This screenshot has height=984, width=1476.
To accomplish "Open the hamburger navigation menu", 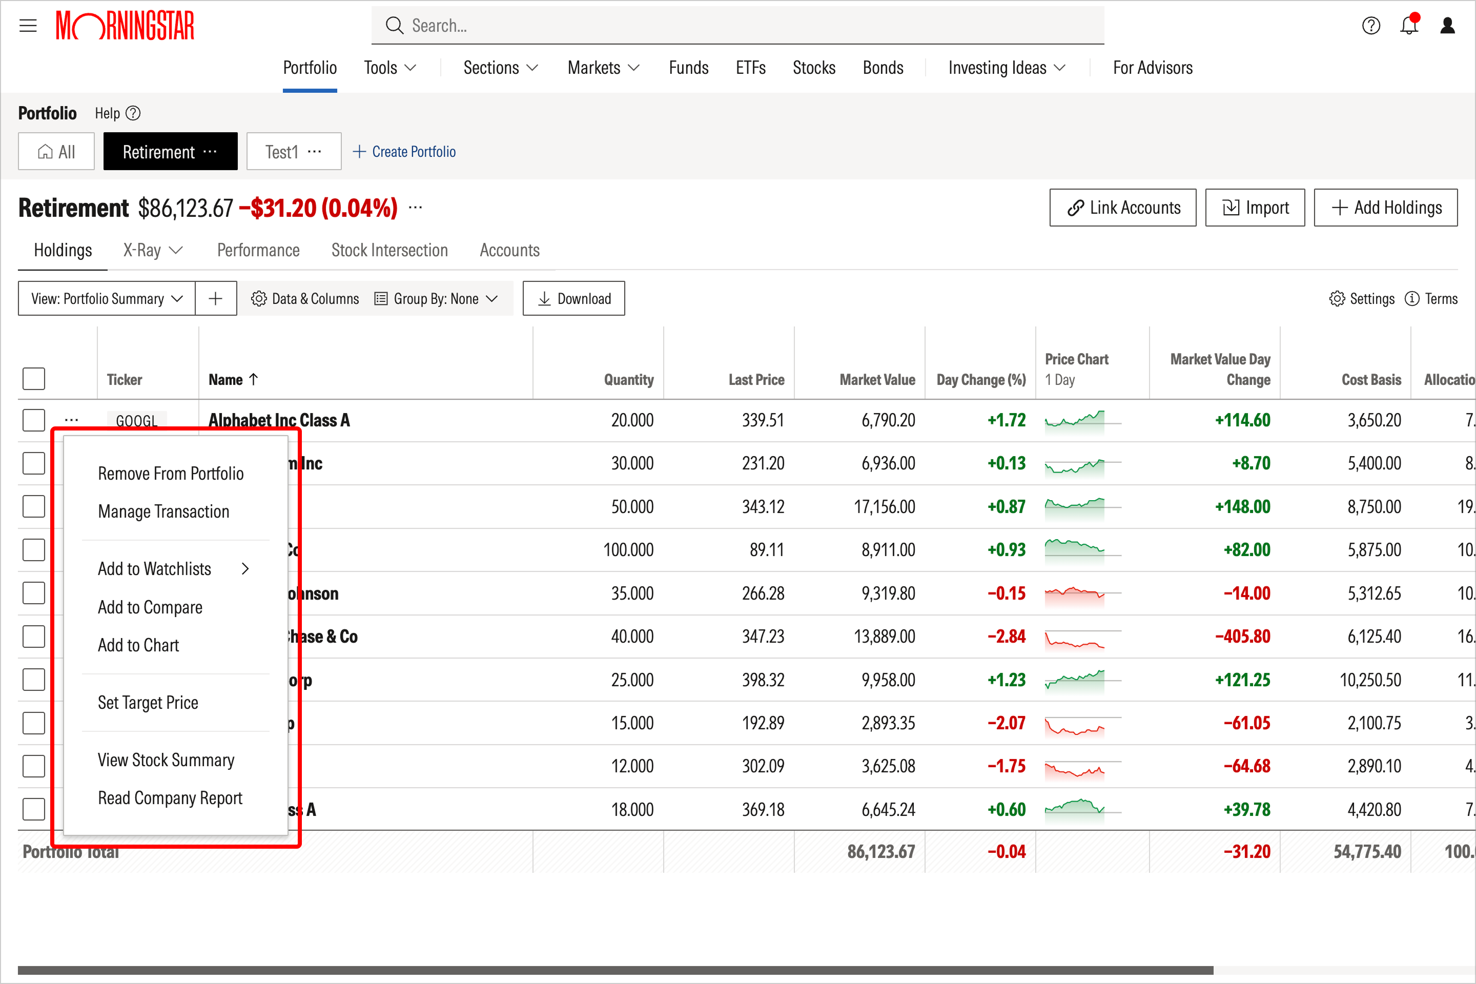I will [x=28, y=26].
